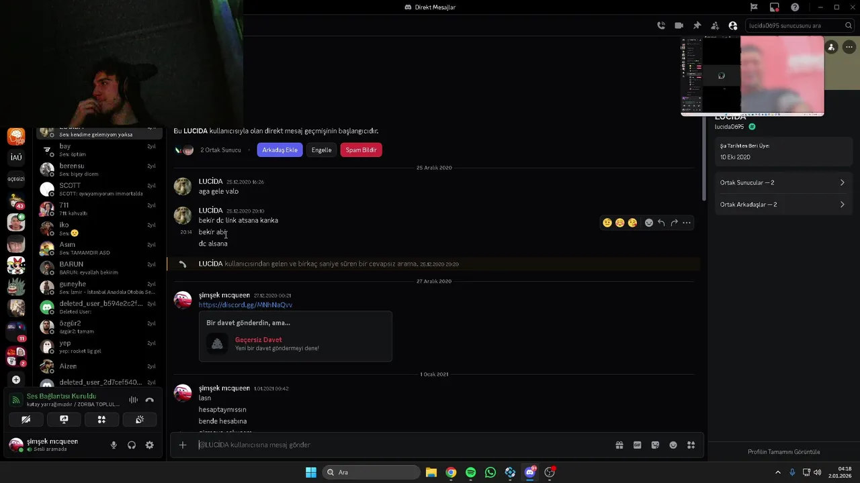This screenshot has width=860, height=483.
Task: Click the Windows Start button
Action: tap(311, 472)
